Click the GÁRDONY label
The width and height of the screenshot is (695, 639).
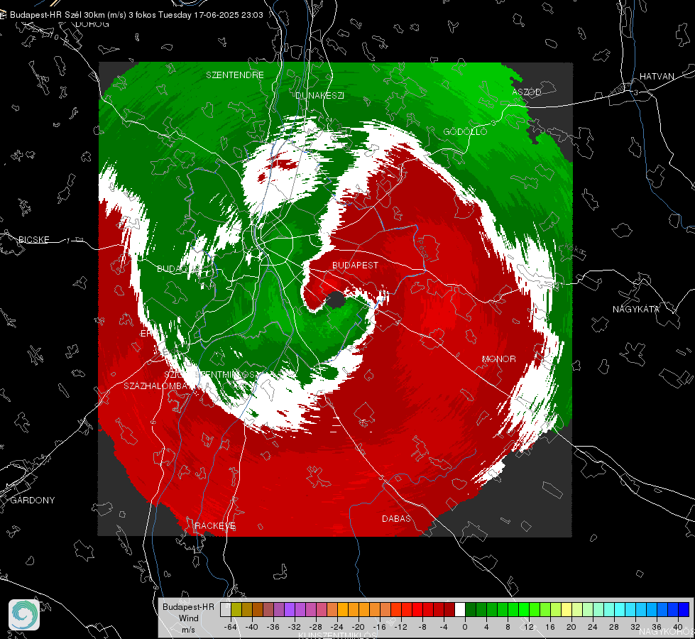[33, 501]
